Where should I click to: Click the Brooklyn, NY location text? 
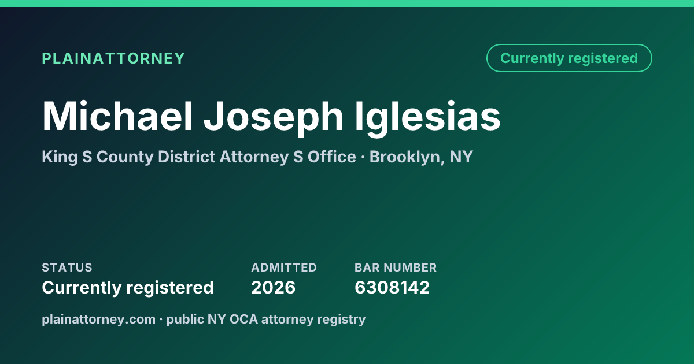(421, 157)
